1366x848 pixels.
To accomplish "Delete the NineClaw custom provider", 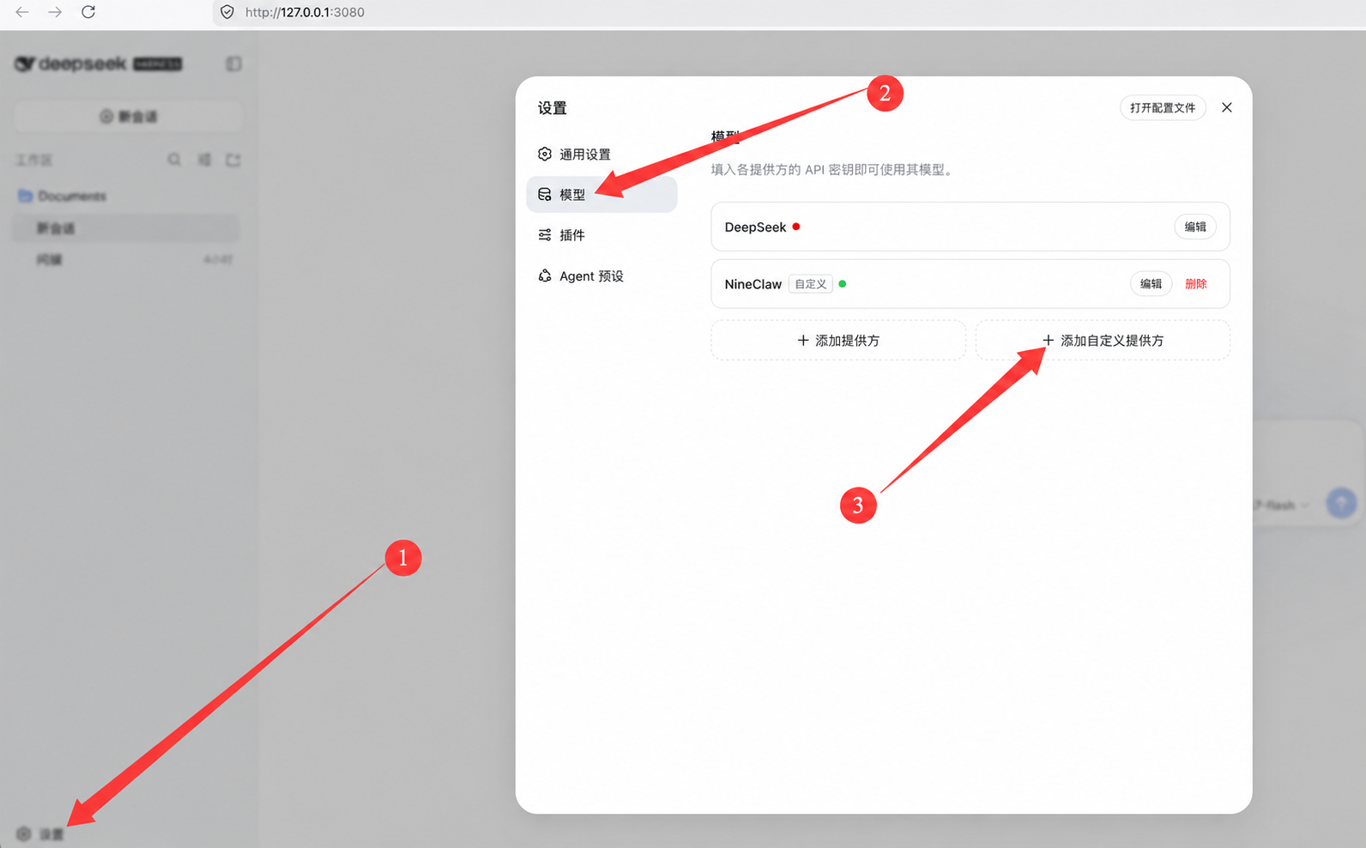I will tap(1195, 284).
